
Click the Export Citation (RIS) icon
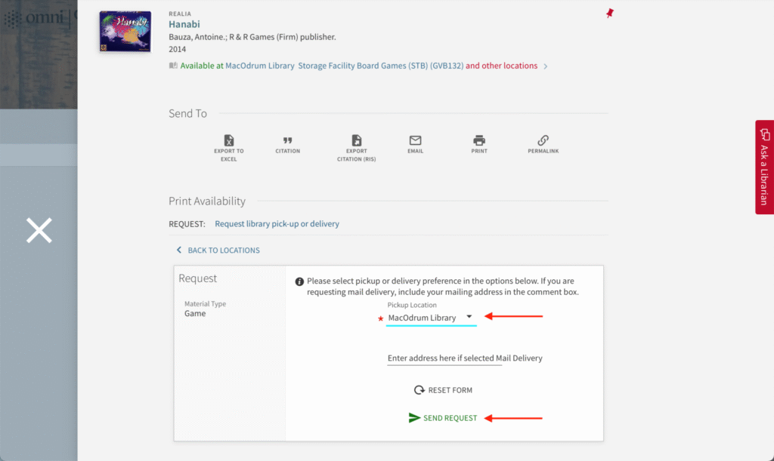(x=356, y=141)
